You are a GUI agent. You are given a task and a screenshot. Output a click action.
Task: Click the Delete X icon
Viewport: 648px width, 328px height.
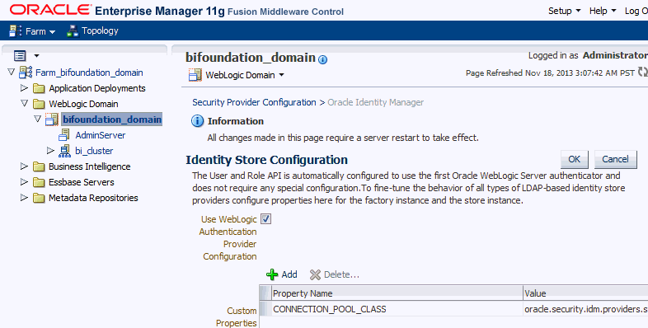click(x=315, y=274)
